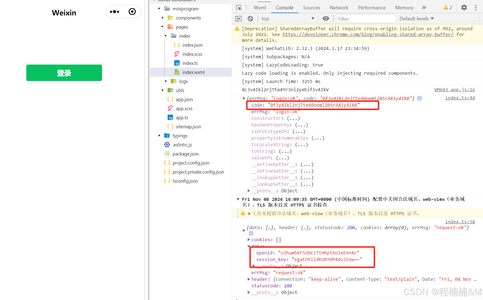Toggle the live expression eye icon

click(x=326, y=18)
